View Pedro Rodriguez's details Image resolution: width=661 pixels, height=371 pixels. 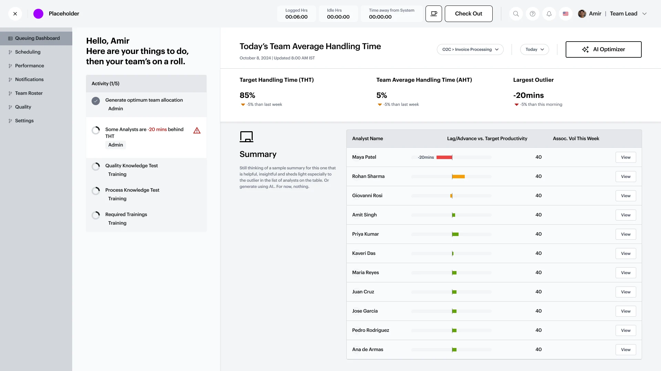point(626,330)
